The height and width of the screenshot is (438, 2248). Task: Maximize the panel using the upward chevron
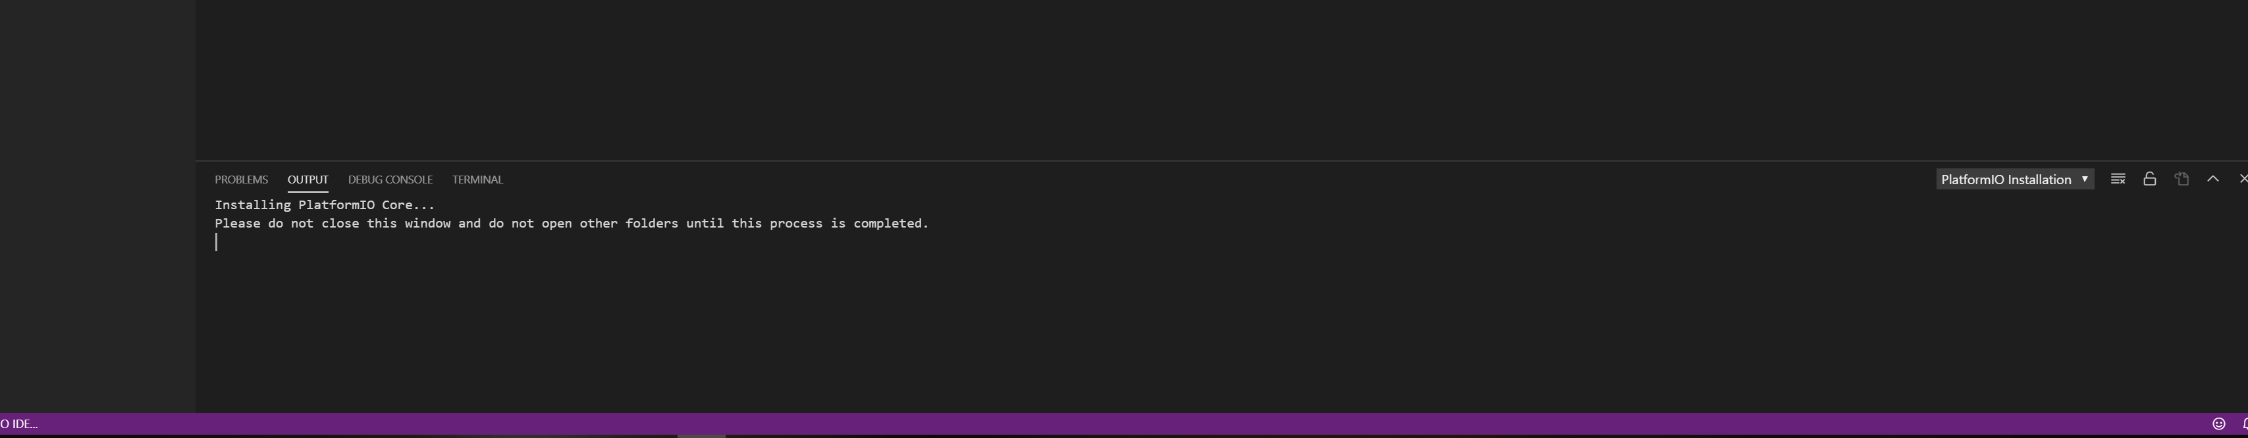(2212, 180)
